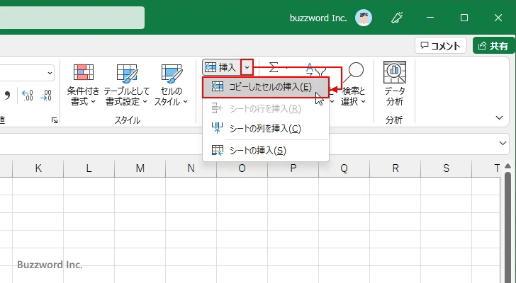Open Data Analysis (データ分析) tool

tap(395, 83)
